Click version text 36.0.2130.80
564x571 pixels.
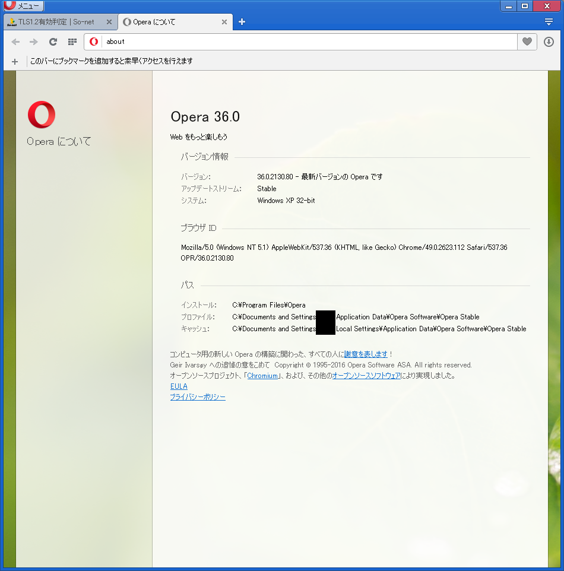275,177
